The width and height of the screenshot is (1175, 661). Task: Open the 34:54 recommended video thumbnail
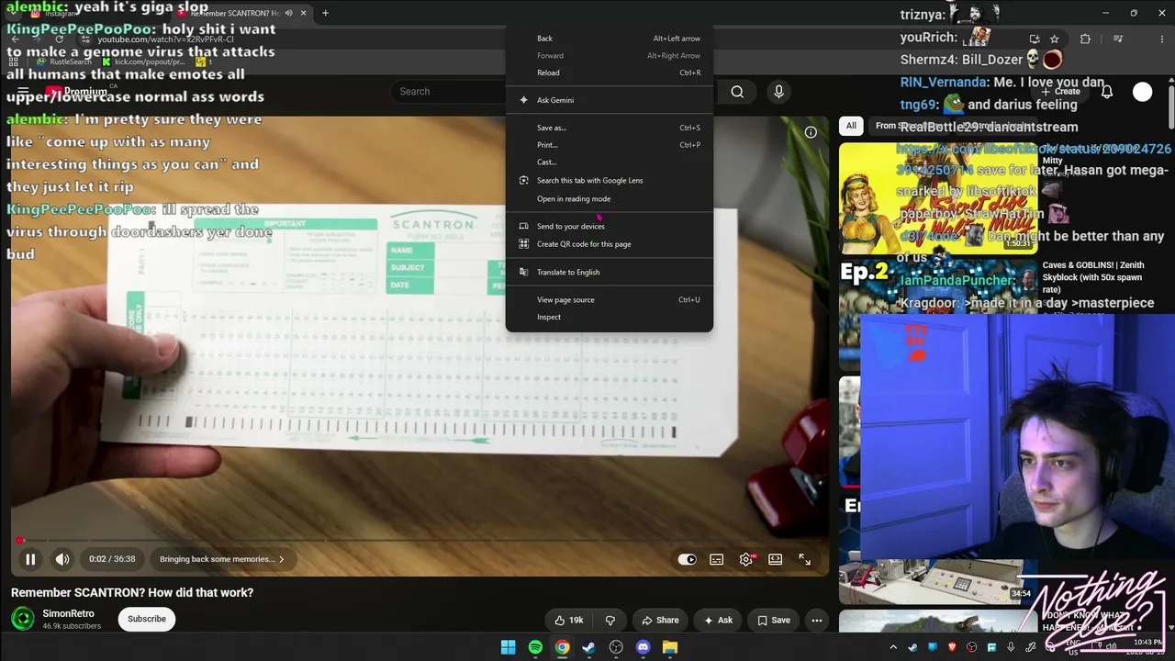click(x=937, y=581)
